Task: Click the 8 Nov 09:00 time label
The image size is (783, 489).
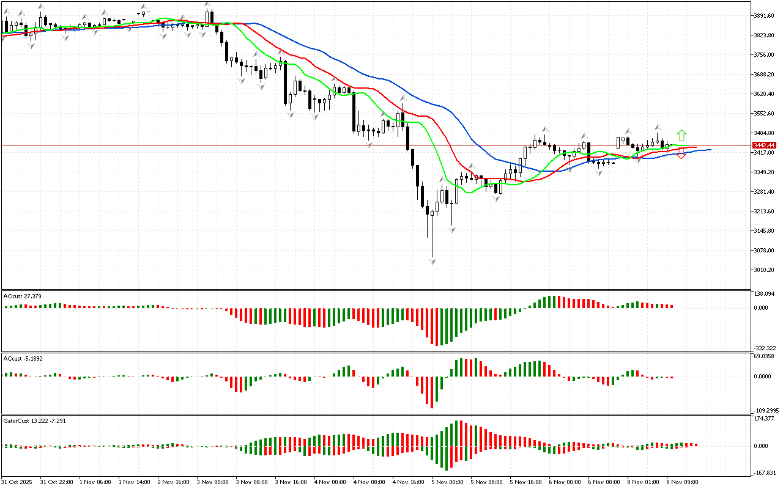Action: point(681,482)
